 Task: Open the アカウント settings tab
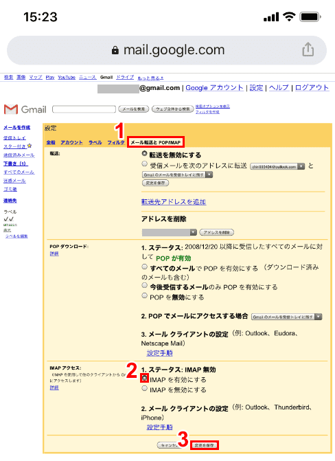click(x=71, y=143)
